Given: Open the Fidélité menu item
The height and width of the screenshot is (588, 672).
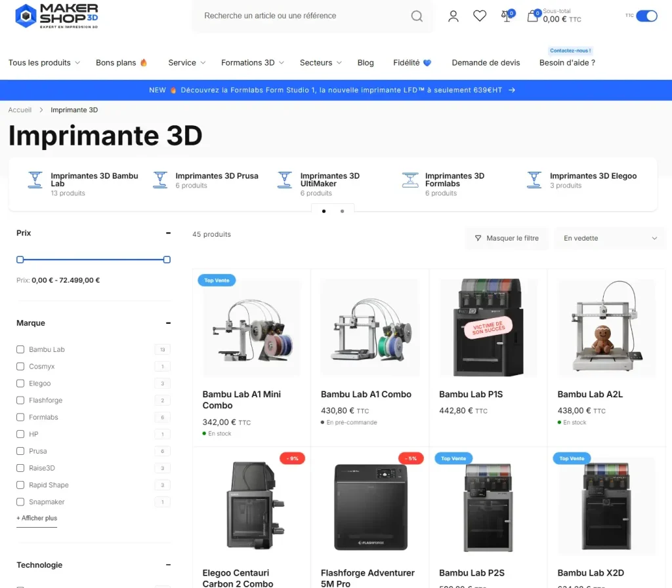Looking at the screenshot, I should [412, 62].
